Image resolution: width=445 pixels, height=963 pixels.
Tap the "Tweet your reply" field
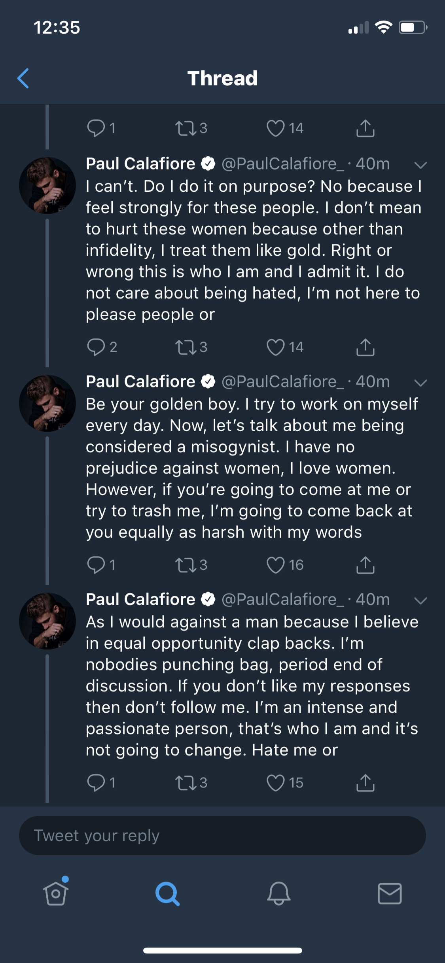coord(222,835)
